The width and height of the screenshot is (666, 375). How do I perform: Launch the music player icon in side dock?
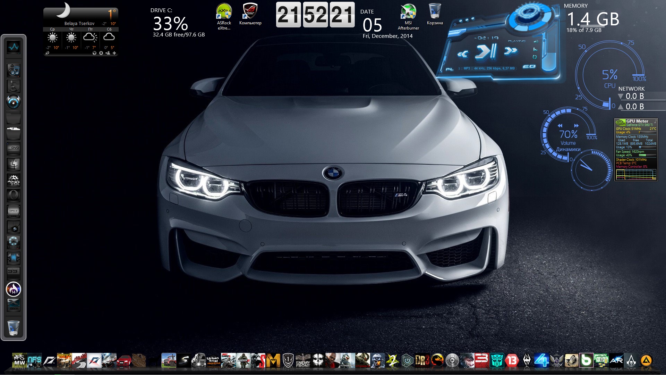(x=14, y=70)
